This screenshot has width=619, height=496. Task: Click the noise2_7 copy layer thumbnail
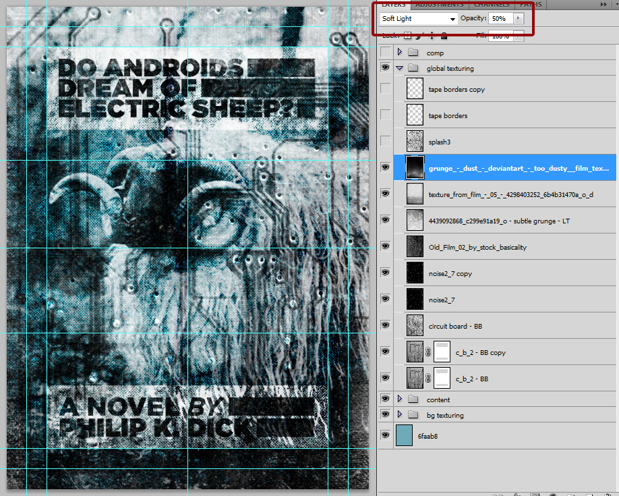coord(415,273)
